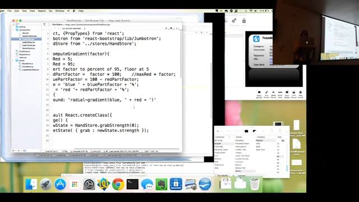Select Hoefler Text in the Family list
359x202 pixels.
[241, 150]
